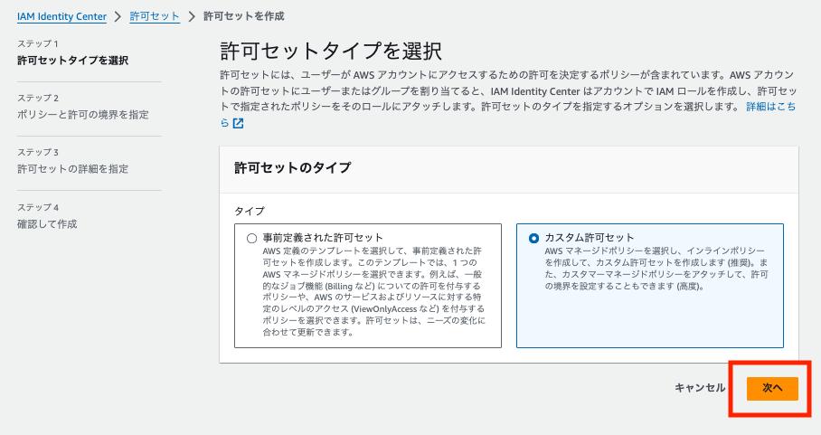Viewport: 821px width, 435px height.
Task: Open the 詳細はこちら external link icon
Action: (238, 124)
